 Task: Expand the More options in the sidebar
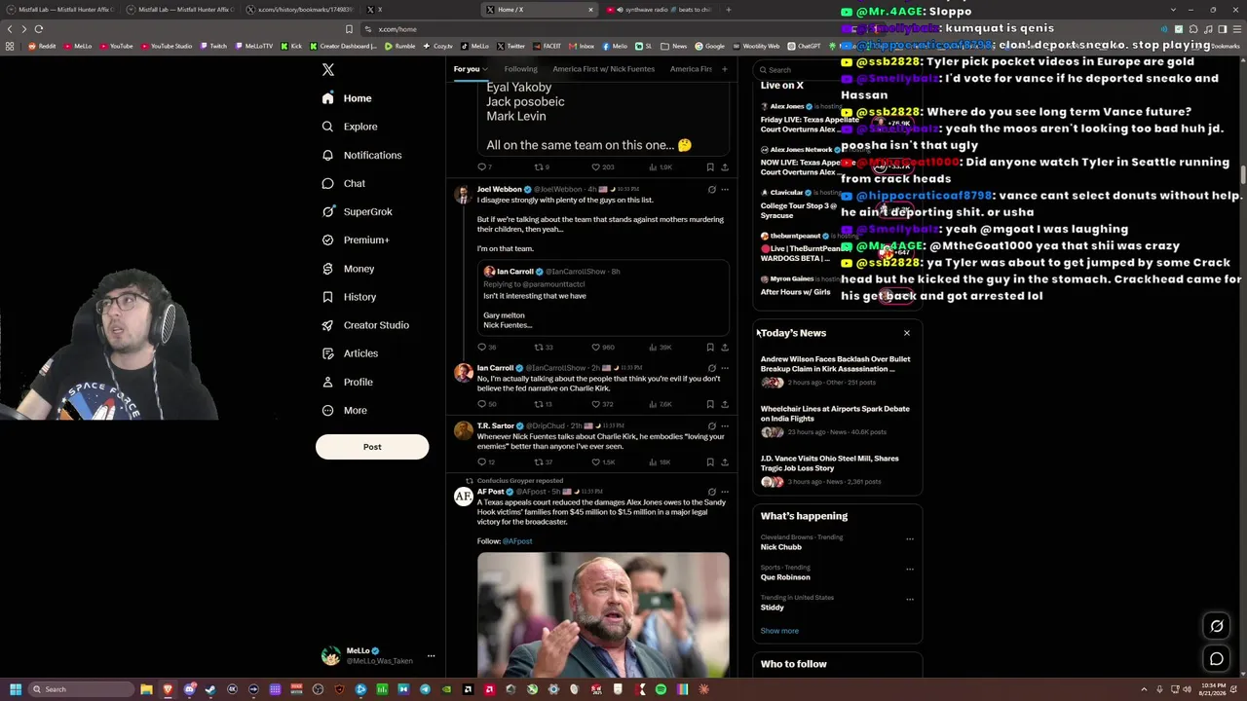(344, 410)
